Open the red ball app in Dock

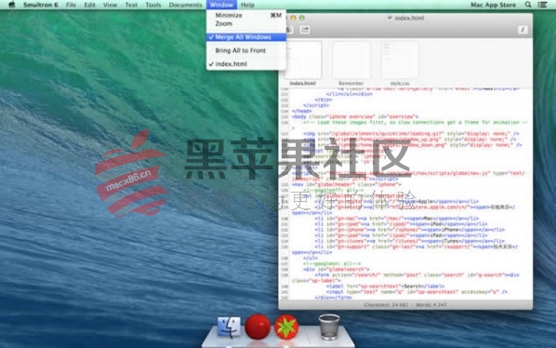click(258, 327)
